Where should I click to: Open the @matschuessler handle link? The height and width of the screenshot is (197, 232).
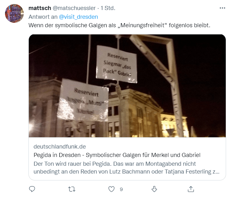point(74,8)
